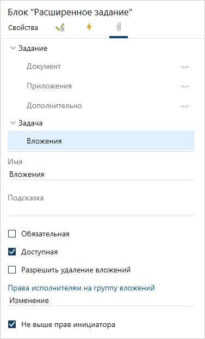The image size is (205, 339).
Task: Click the Имя input field
Action: pyautogui.click(x=101, y=175)
